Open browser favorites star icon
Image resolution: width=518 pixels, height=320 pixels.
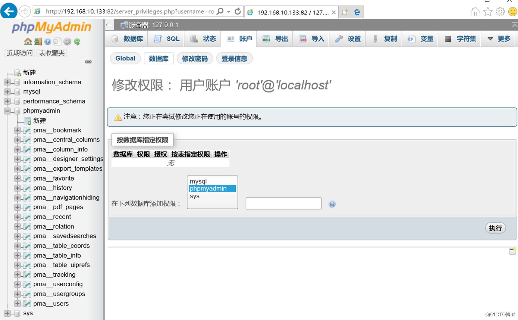(x=488, y=12)
